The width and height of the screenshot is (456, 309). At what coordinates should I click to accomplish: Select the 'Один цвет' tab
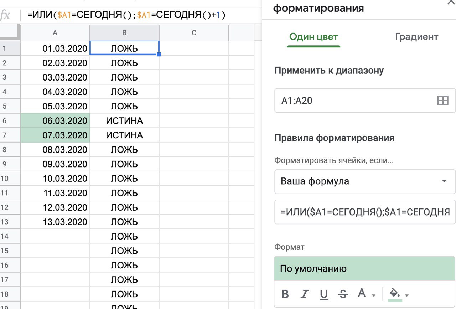[x=313, y=37]
